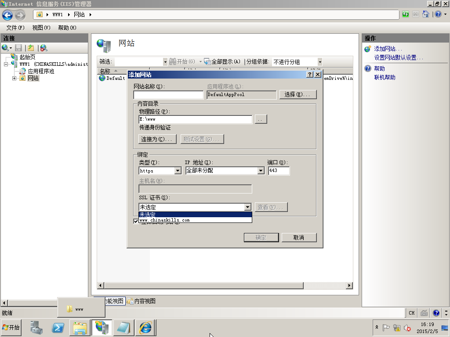Click the sites list horizontal scrollbar
This screenshot has width=450, height=337.
pyautogui.click(x=204, y=285)
